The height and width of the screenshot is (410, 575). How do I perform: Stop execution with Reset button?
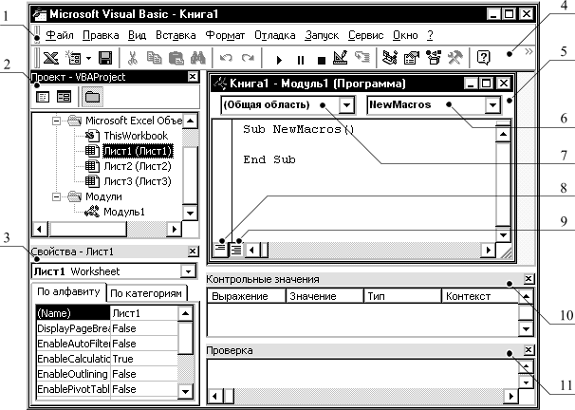pyautogui.click(x=322, y=60)
